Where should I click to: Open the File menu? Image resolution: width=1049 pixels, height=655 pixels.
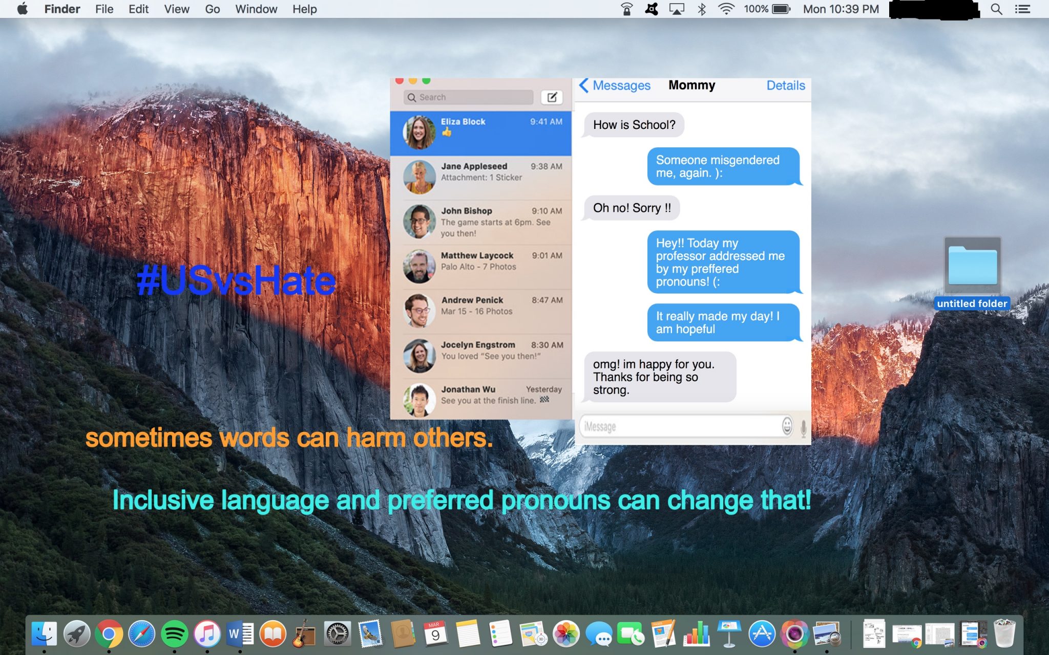coord(104,9)
